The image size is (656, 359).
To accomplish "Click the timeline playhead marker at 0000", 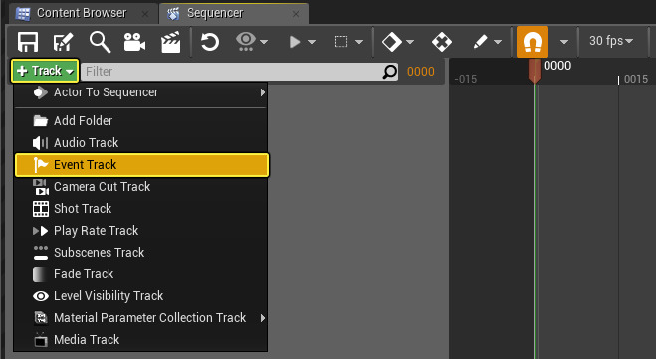I will click(535, 71).
